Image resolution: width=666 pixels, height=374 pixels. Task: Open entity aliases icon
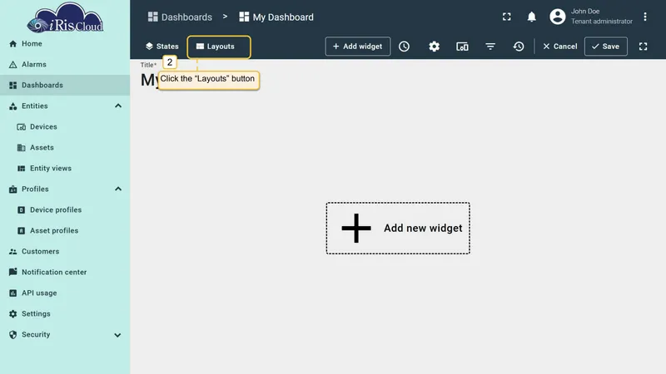(x=462, y=47)
